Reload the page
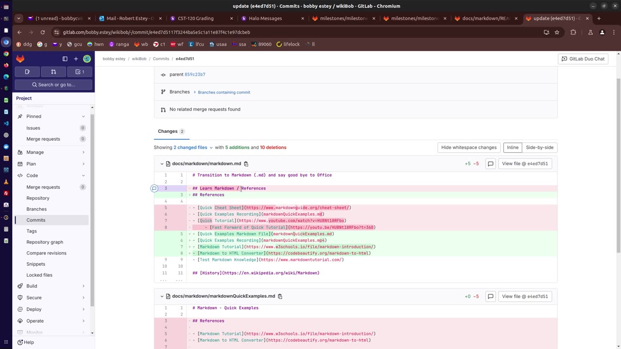The width and height of the screenshot is (621, 349). point(43,32)
